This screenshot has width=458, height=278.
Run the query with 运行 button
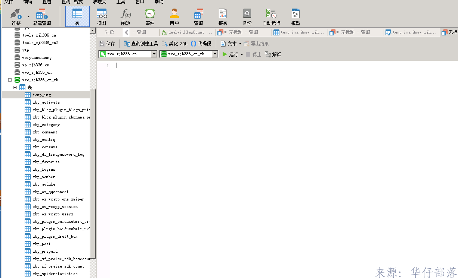click(230, 54)
